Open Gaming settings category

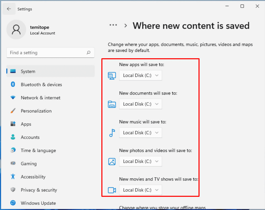[x=29, y=164]
